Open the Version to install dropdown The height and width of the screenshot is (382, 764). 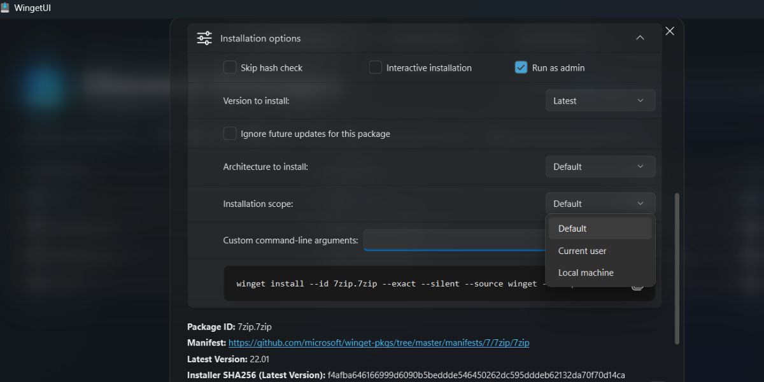click(600, 101)
